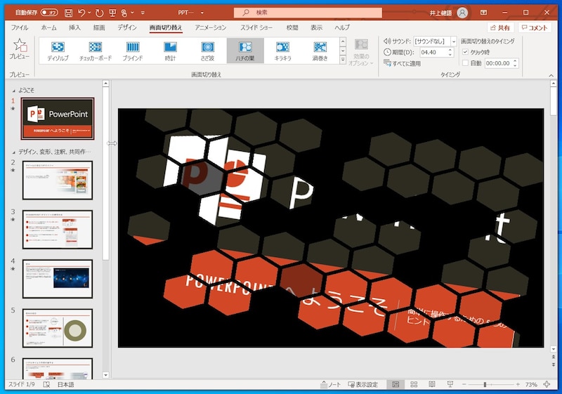This screenshot has width=562, height=394.
Task: Select the 時計 transition icon
Action: pos(170,51)
